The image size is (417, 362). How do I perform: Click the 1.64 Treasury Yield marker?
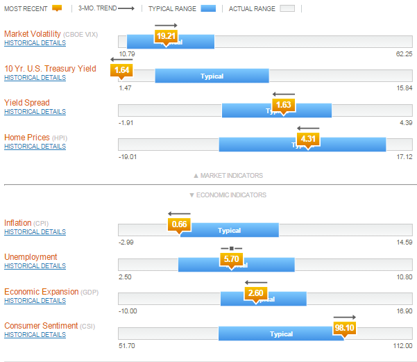point(121,69)
